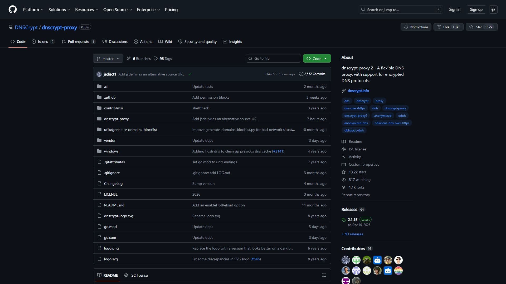Expand the Enterprise menu
Screen dimensions: 506x284
tap(148, 9)
